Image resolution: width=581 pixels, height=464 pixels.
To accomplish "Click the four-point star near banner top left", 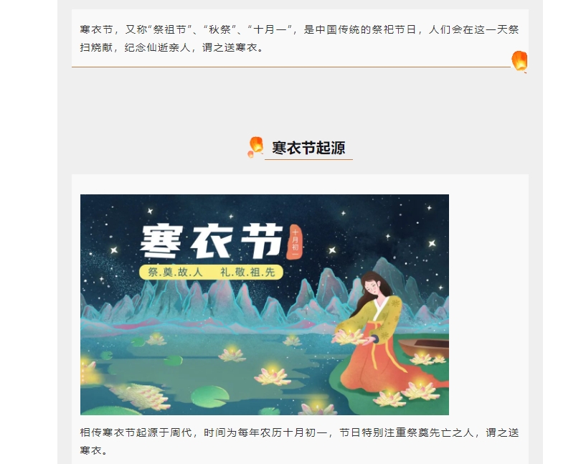I will point(150,211).
